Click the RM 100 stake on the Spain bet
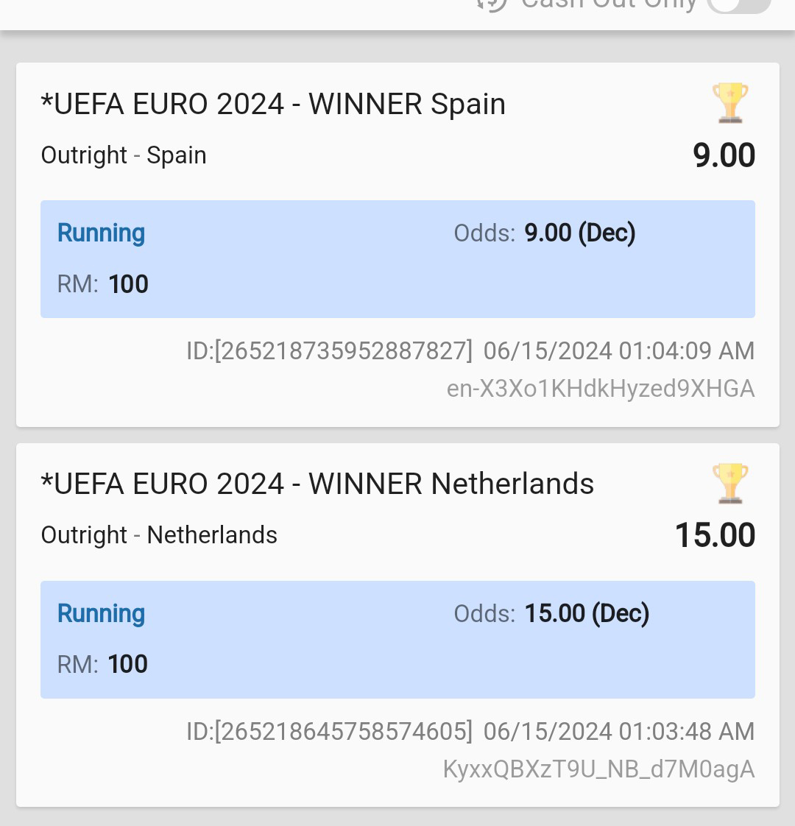Image resolution: width=795 pixels, height=826 pixels. point(103,284)
